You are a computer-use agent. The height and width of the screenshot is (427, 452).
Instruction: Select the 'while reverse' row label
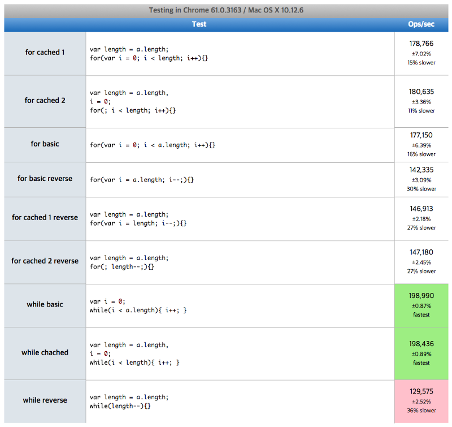[x=45, y=400]
